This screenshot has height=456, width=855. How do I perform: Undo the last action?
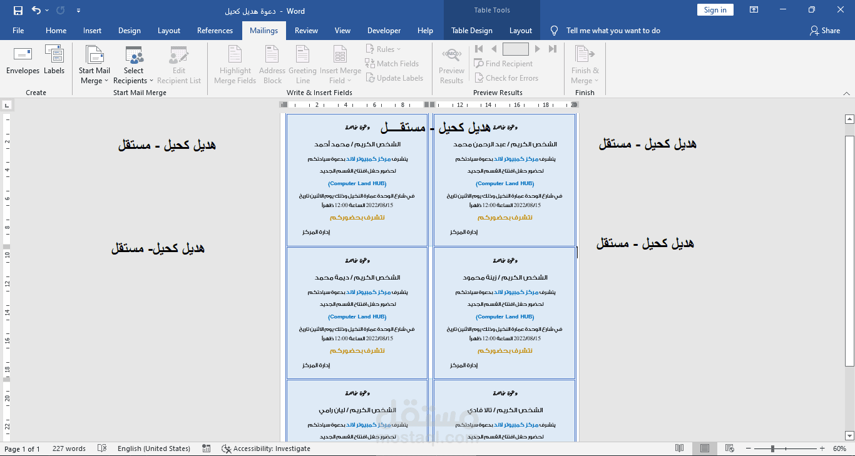click(x=36, y=10)
